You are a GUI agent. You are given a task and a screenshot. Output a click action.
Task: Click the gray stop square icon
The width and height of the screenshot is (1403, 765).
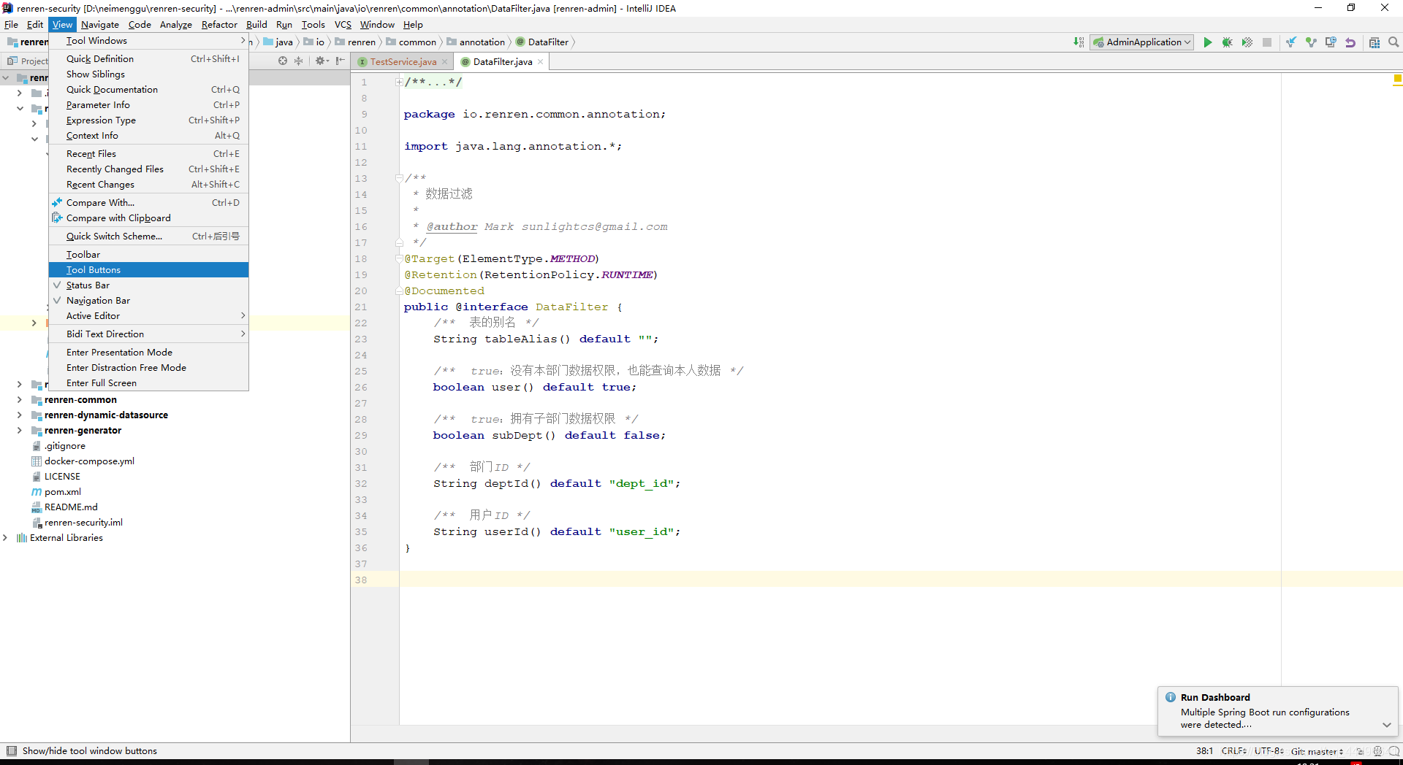pyautogui.click(x=1267, y=42)
